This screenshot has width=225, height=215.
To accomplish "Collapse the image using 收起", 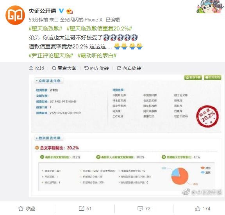I will point(36,68).
